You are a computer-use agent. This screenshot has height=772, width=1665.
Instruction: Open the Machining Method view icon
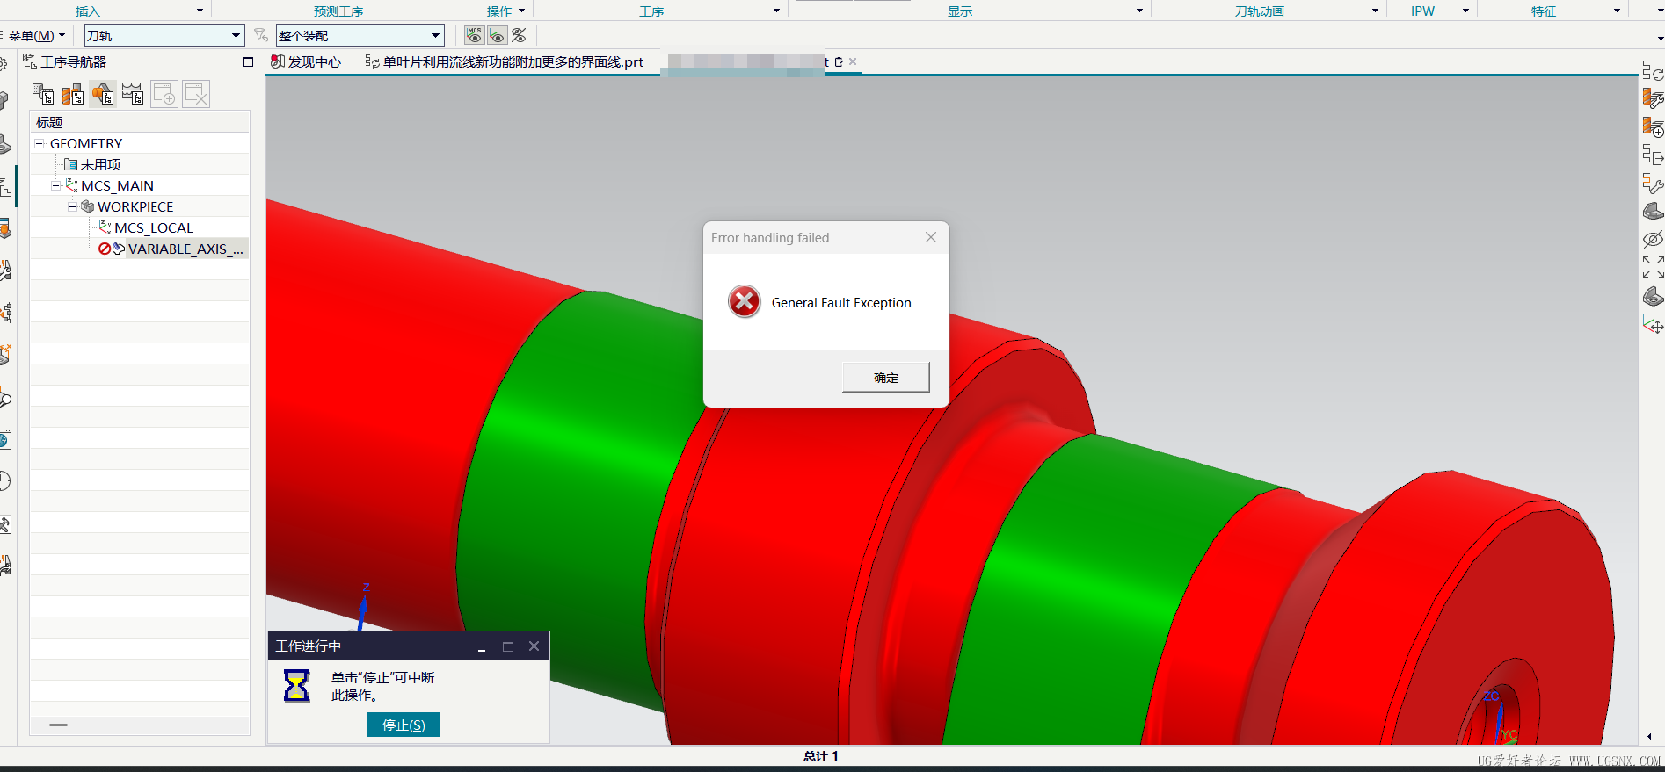133,94
